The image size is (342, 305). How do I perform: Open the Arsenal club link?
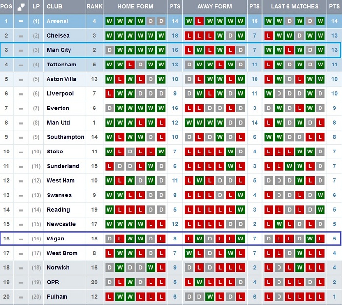point(57,21)
